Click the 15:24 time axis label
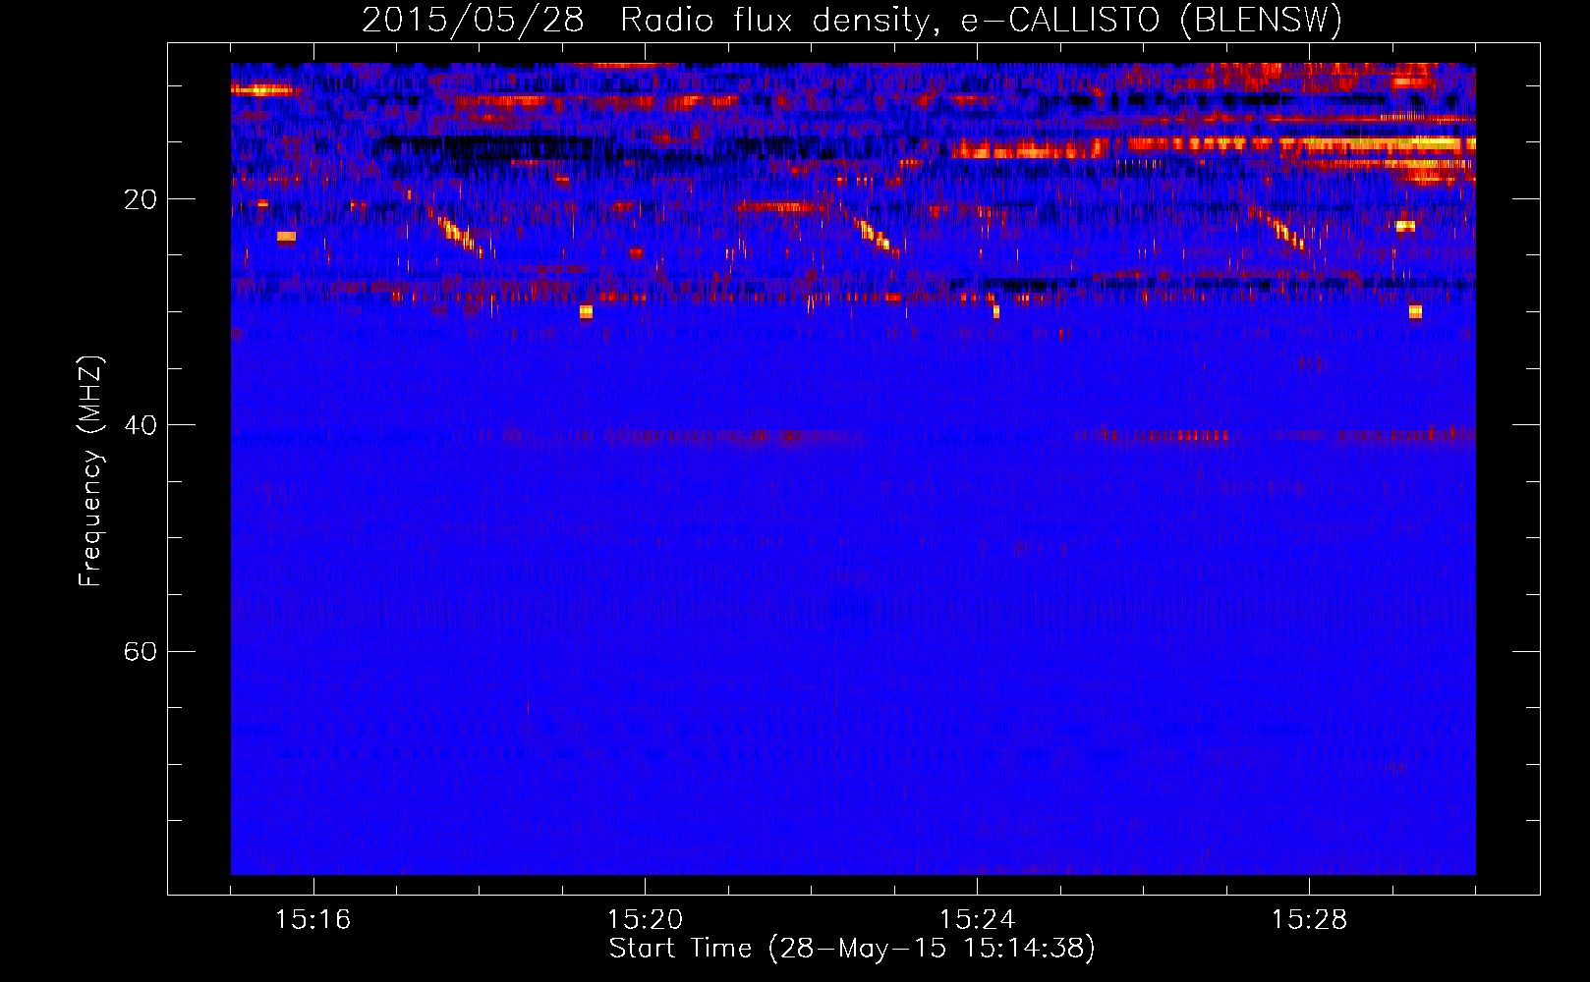Screen dimensions: 1590x982 pyautogui.click(x=977, y=920)
